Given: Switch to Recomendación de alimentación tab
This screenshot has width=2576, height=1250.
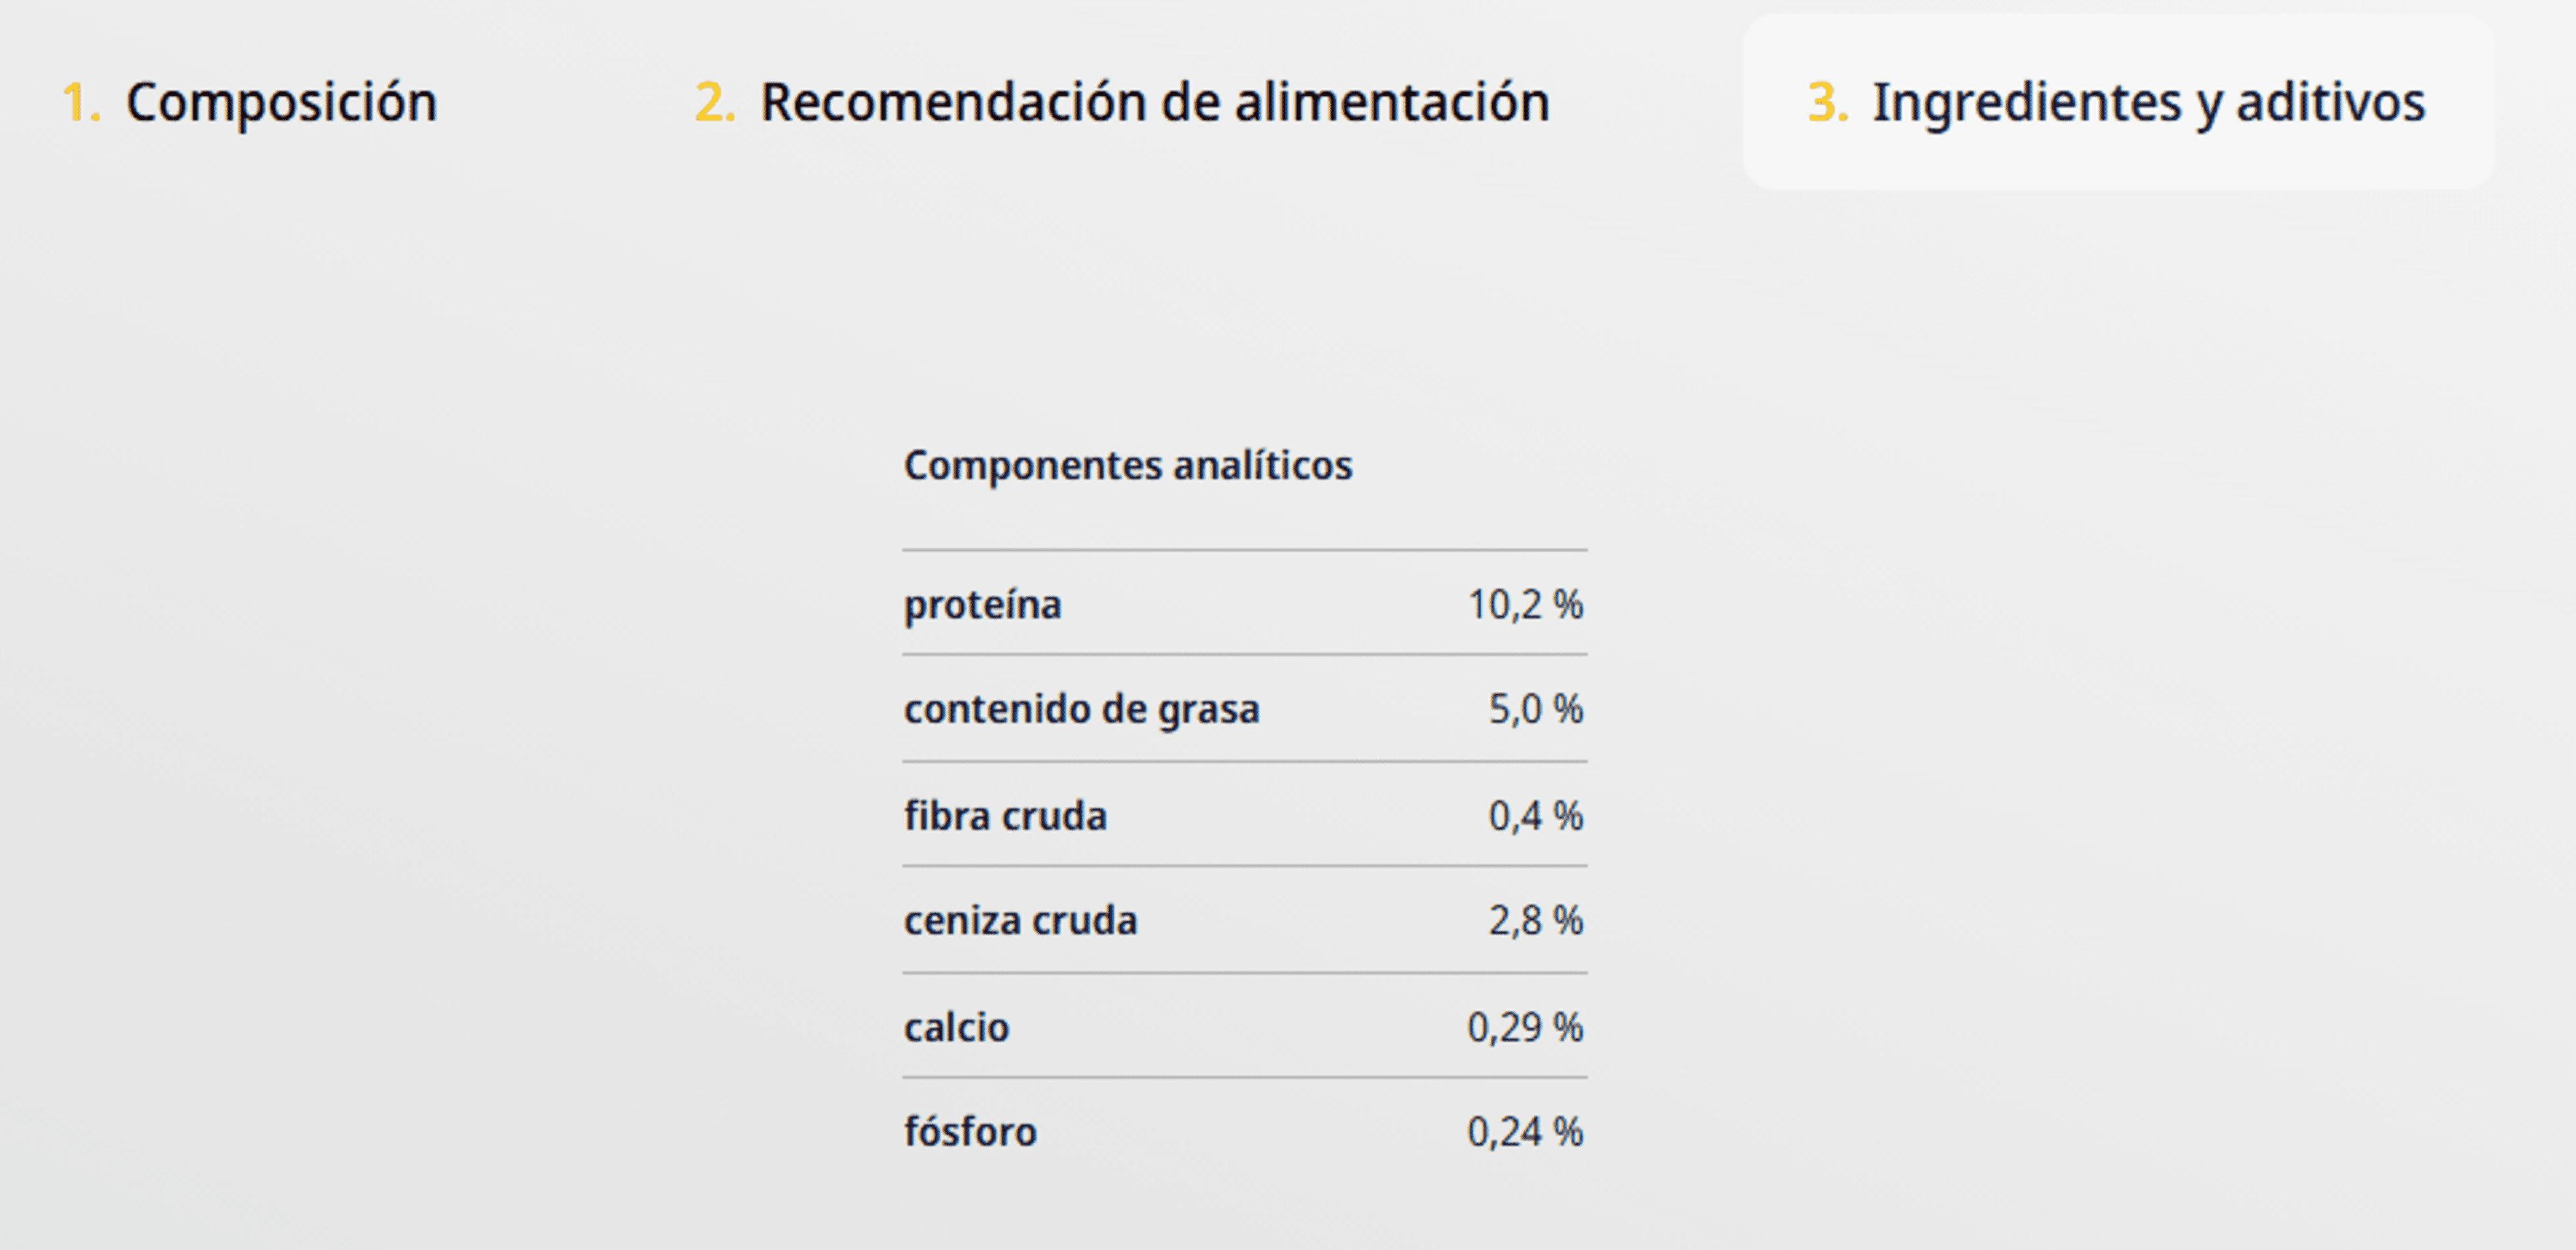Looking at the screenshot, I should pos(1122,103).
